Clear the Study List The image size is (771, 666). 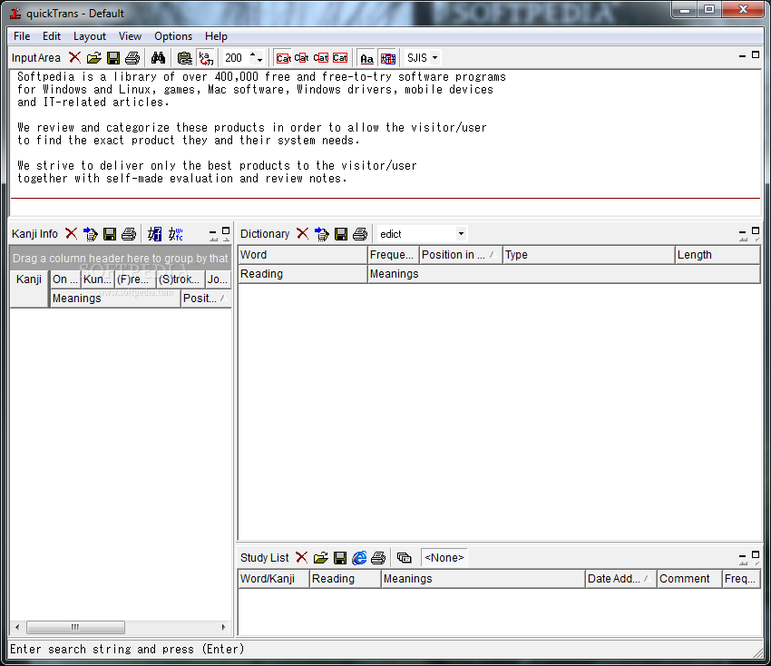[301, 557]
